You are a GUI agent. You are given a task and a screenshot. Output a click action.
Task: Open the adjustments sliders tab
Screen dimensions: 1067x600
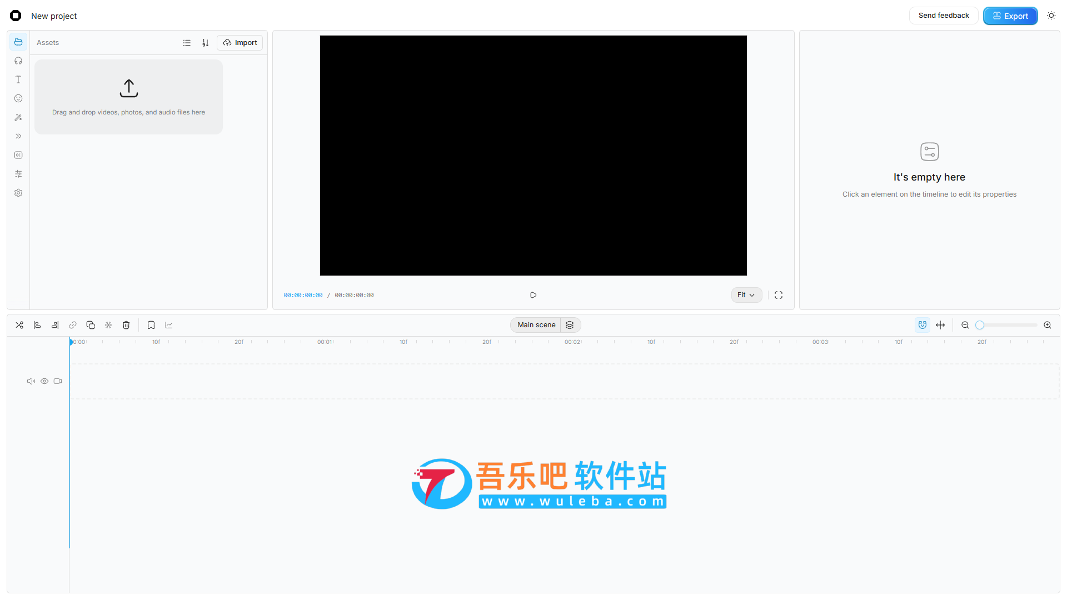[18, 174]
